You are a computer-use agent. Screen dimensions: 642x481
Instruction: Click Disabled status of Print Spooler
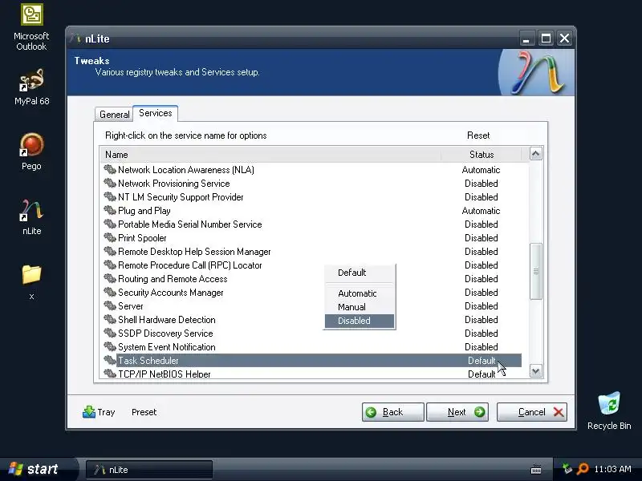[481, 237]
